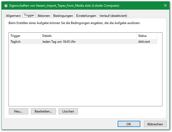Image resolution: width=172 pixels, height=132 pixels.
Task: Delete the trigger using Löschen
Action: (x=68, y=111)
